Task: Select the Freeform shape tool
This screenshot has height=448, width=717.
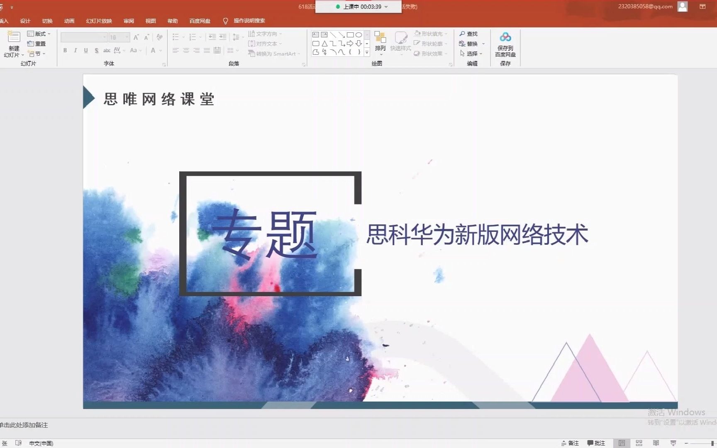Action: (316, 52)
